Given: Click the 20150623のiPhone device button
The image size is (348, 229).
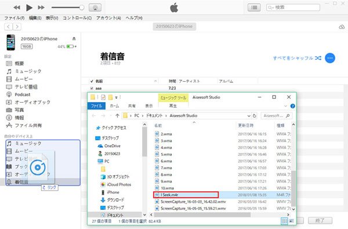Looking at the screenshot, I should point(174,27).
